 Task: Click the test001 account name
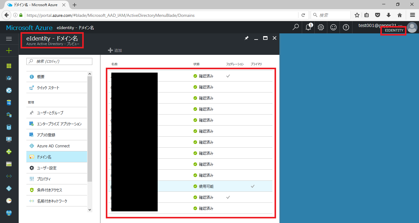(x=380, y=25)
